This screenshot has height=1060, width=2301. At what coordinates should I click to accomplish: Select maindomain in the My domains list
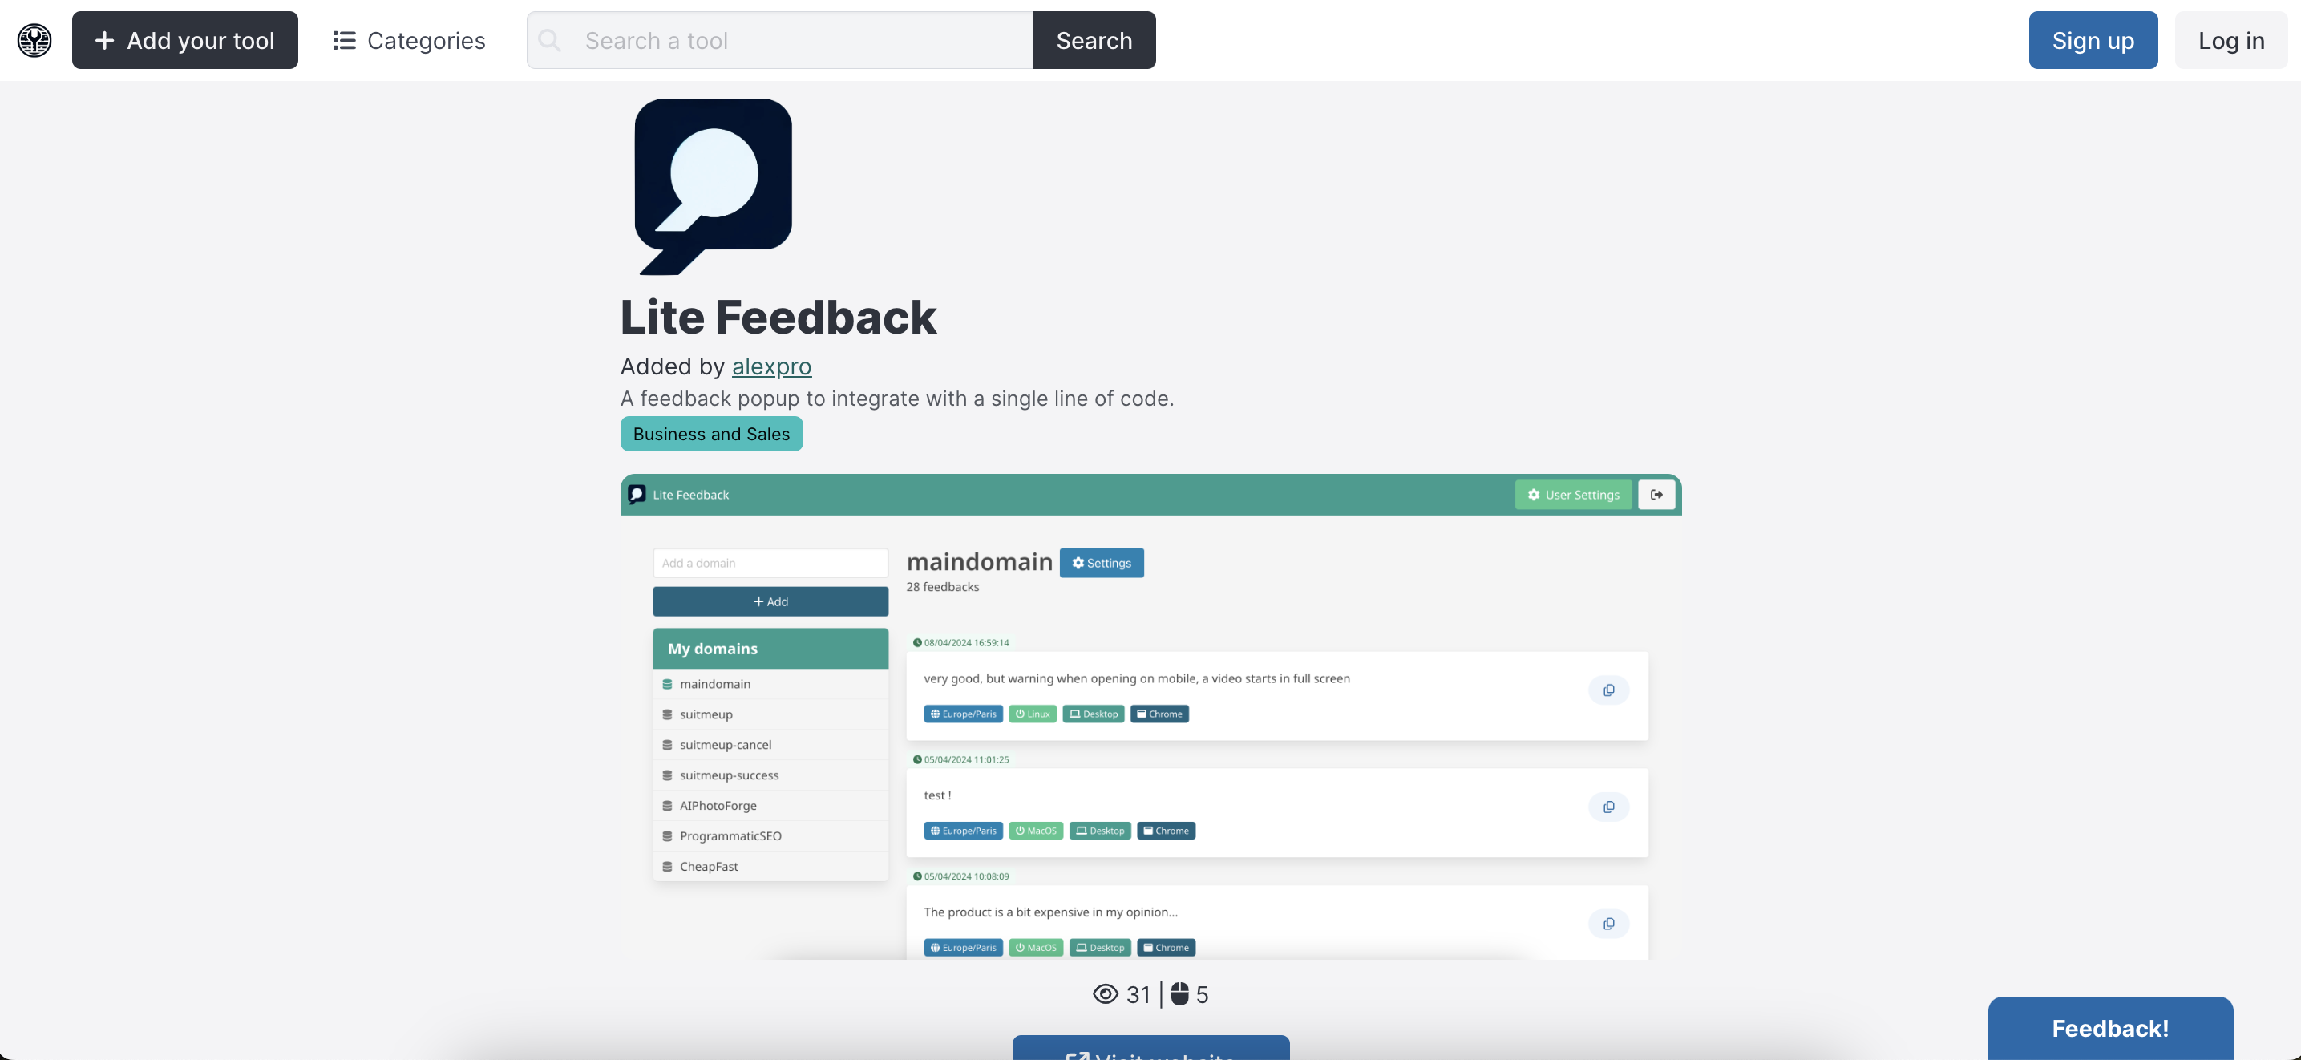pyautogui.click(x=770, y=684)
